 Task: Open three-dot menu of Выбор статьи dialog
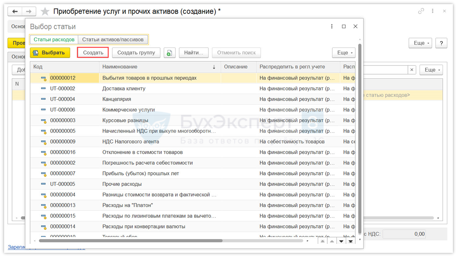pyautogui.click(x=332, y=26)
